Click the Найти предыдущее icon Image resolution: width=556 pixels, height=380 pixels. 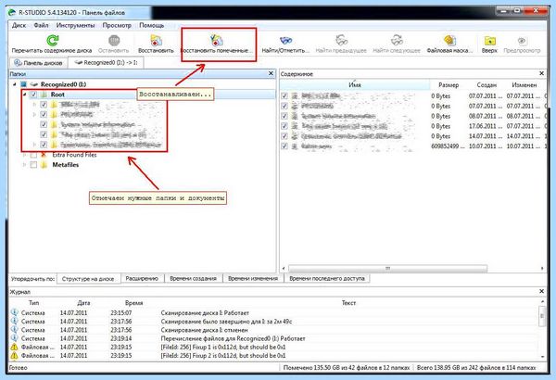[341, 41]
